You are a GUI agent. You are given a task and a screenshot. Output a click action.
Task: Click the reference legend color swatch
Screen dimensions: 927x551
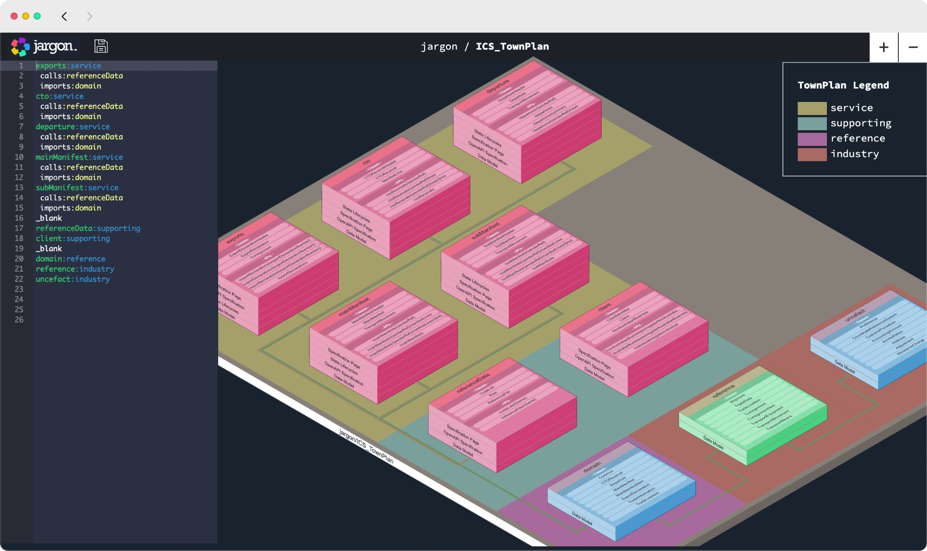pos(812,139)
